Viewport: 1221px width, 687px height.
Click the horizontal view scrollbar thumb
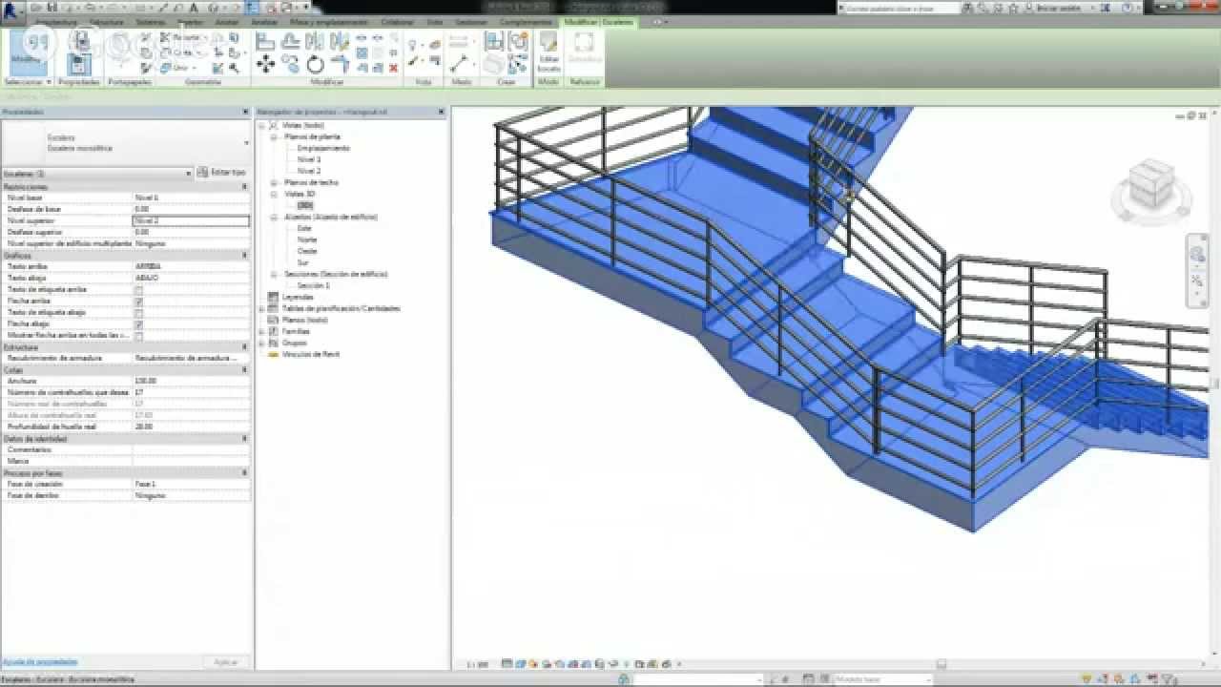tap(941, 664)
